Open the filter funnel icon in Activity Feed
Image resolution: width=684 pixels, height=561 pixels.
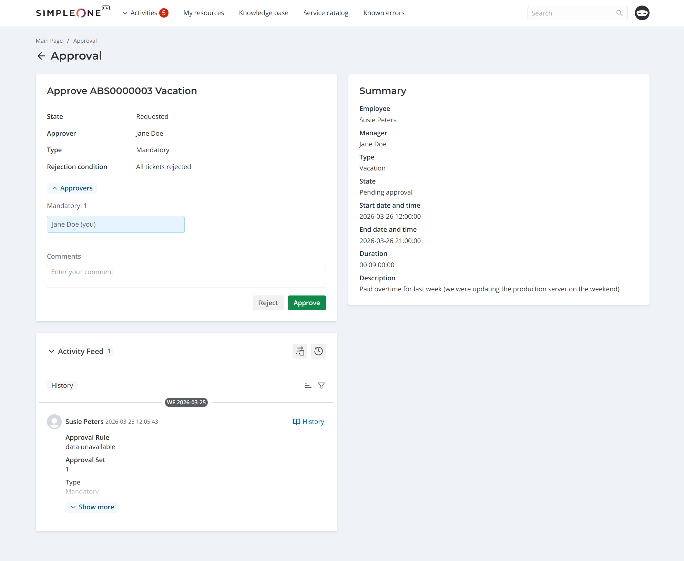tap(321, 386)
